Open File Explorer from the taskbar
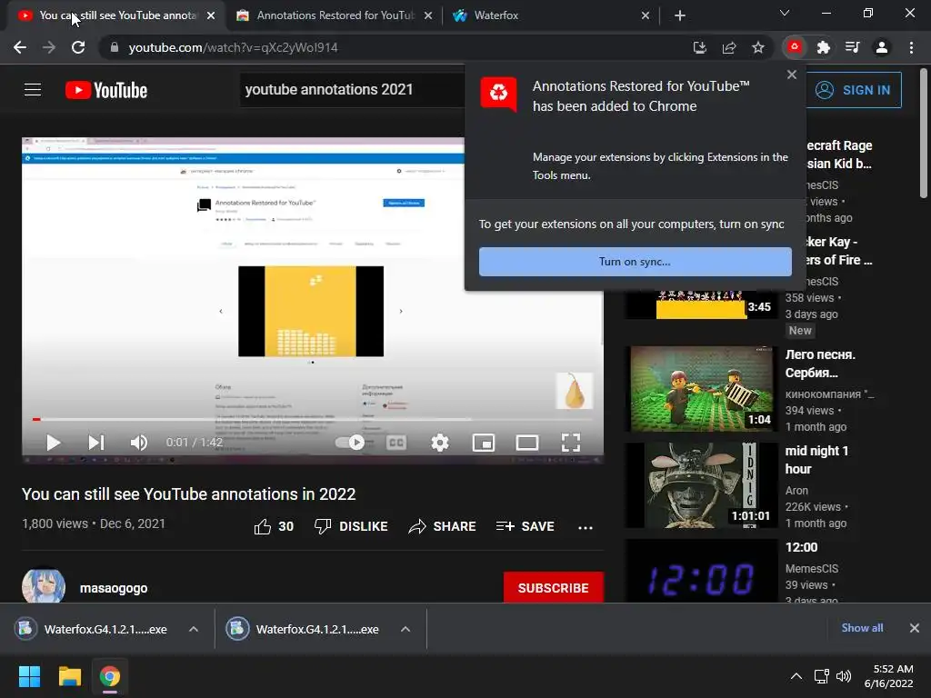 coord(70,676)
